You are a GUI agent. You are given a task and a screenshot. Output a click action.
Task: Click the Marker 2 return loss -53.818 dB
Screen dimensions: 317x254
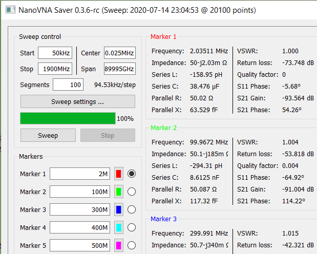pos(298,154)
